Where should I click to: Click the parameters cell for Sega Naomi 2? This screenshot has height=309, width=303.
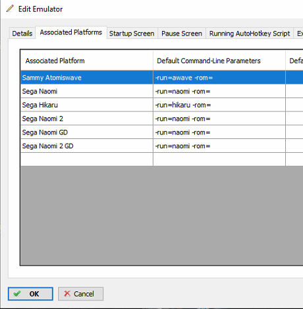(219, 119)
